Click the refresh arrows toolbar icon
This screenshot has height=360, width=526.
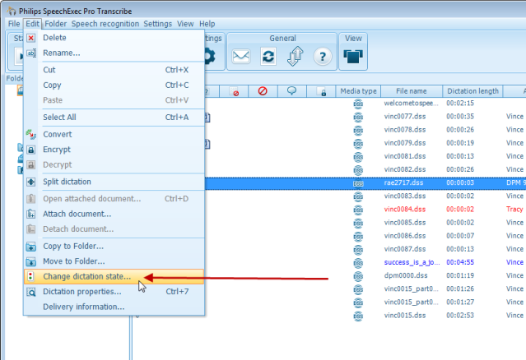pyautogui.click(x=268, y=56)
